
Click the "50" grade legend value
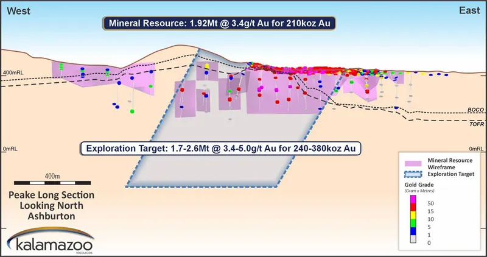430,204
